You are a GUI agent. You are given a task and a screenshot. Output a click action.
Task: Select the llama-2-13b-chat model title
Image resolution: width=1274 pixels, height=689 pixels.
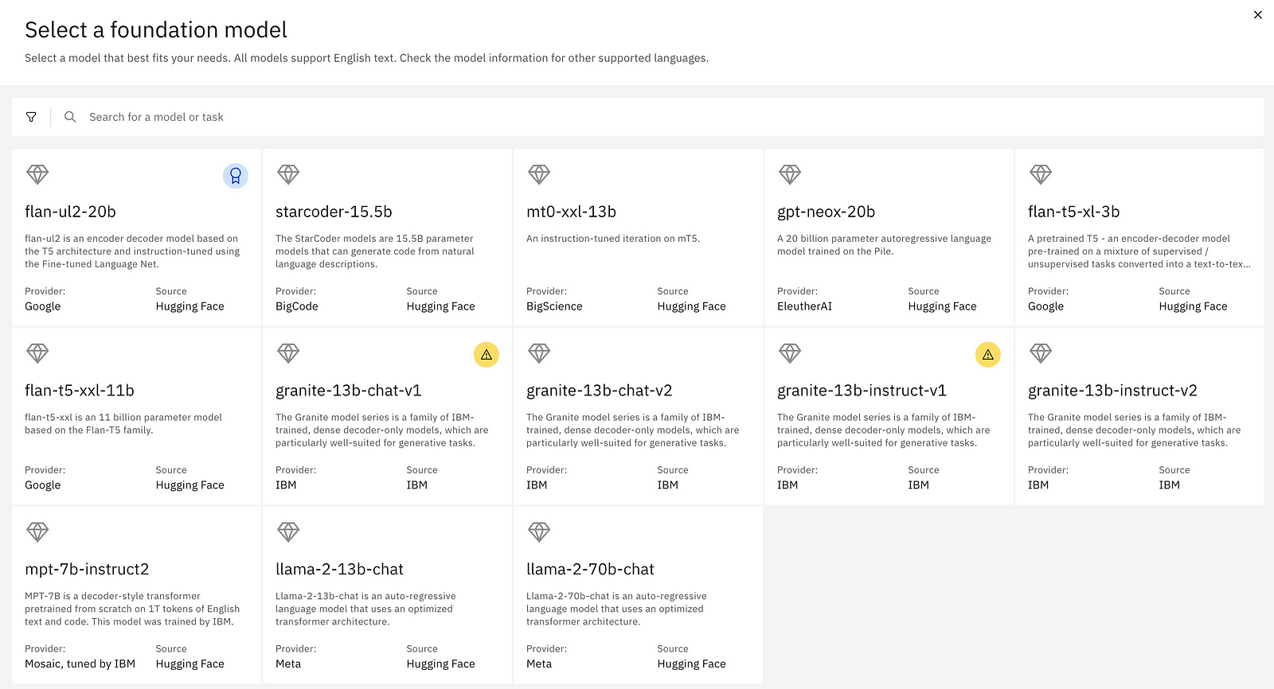(x=339, y=570)
